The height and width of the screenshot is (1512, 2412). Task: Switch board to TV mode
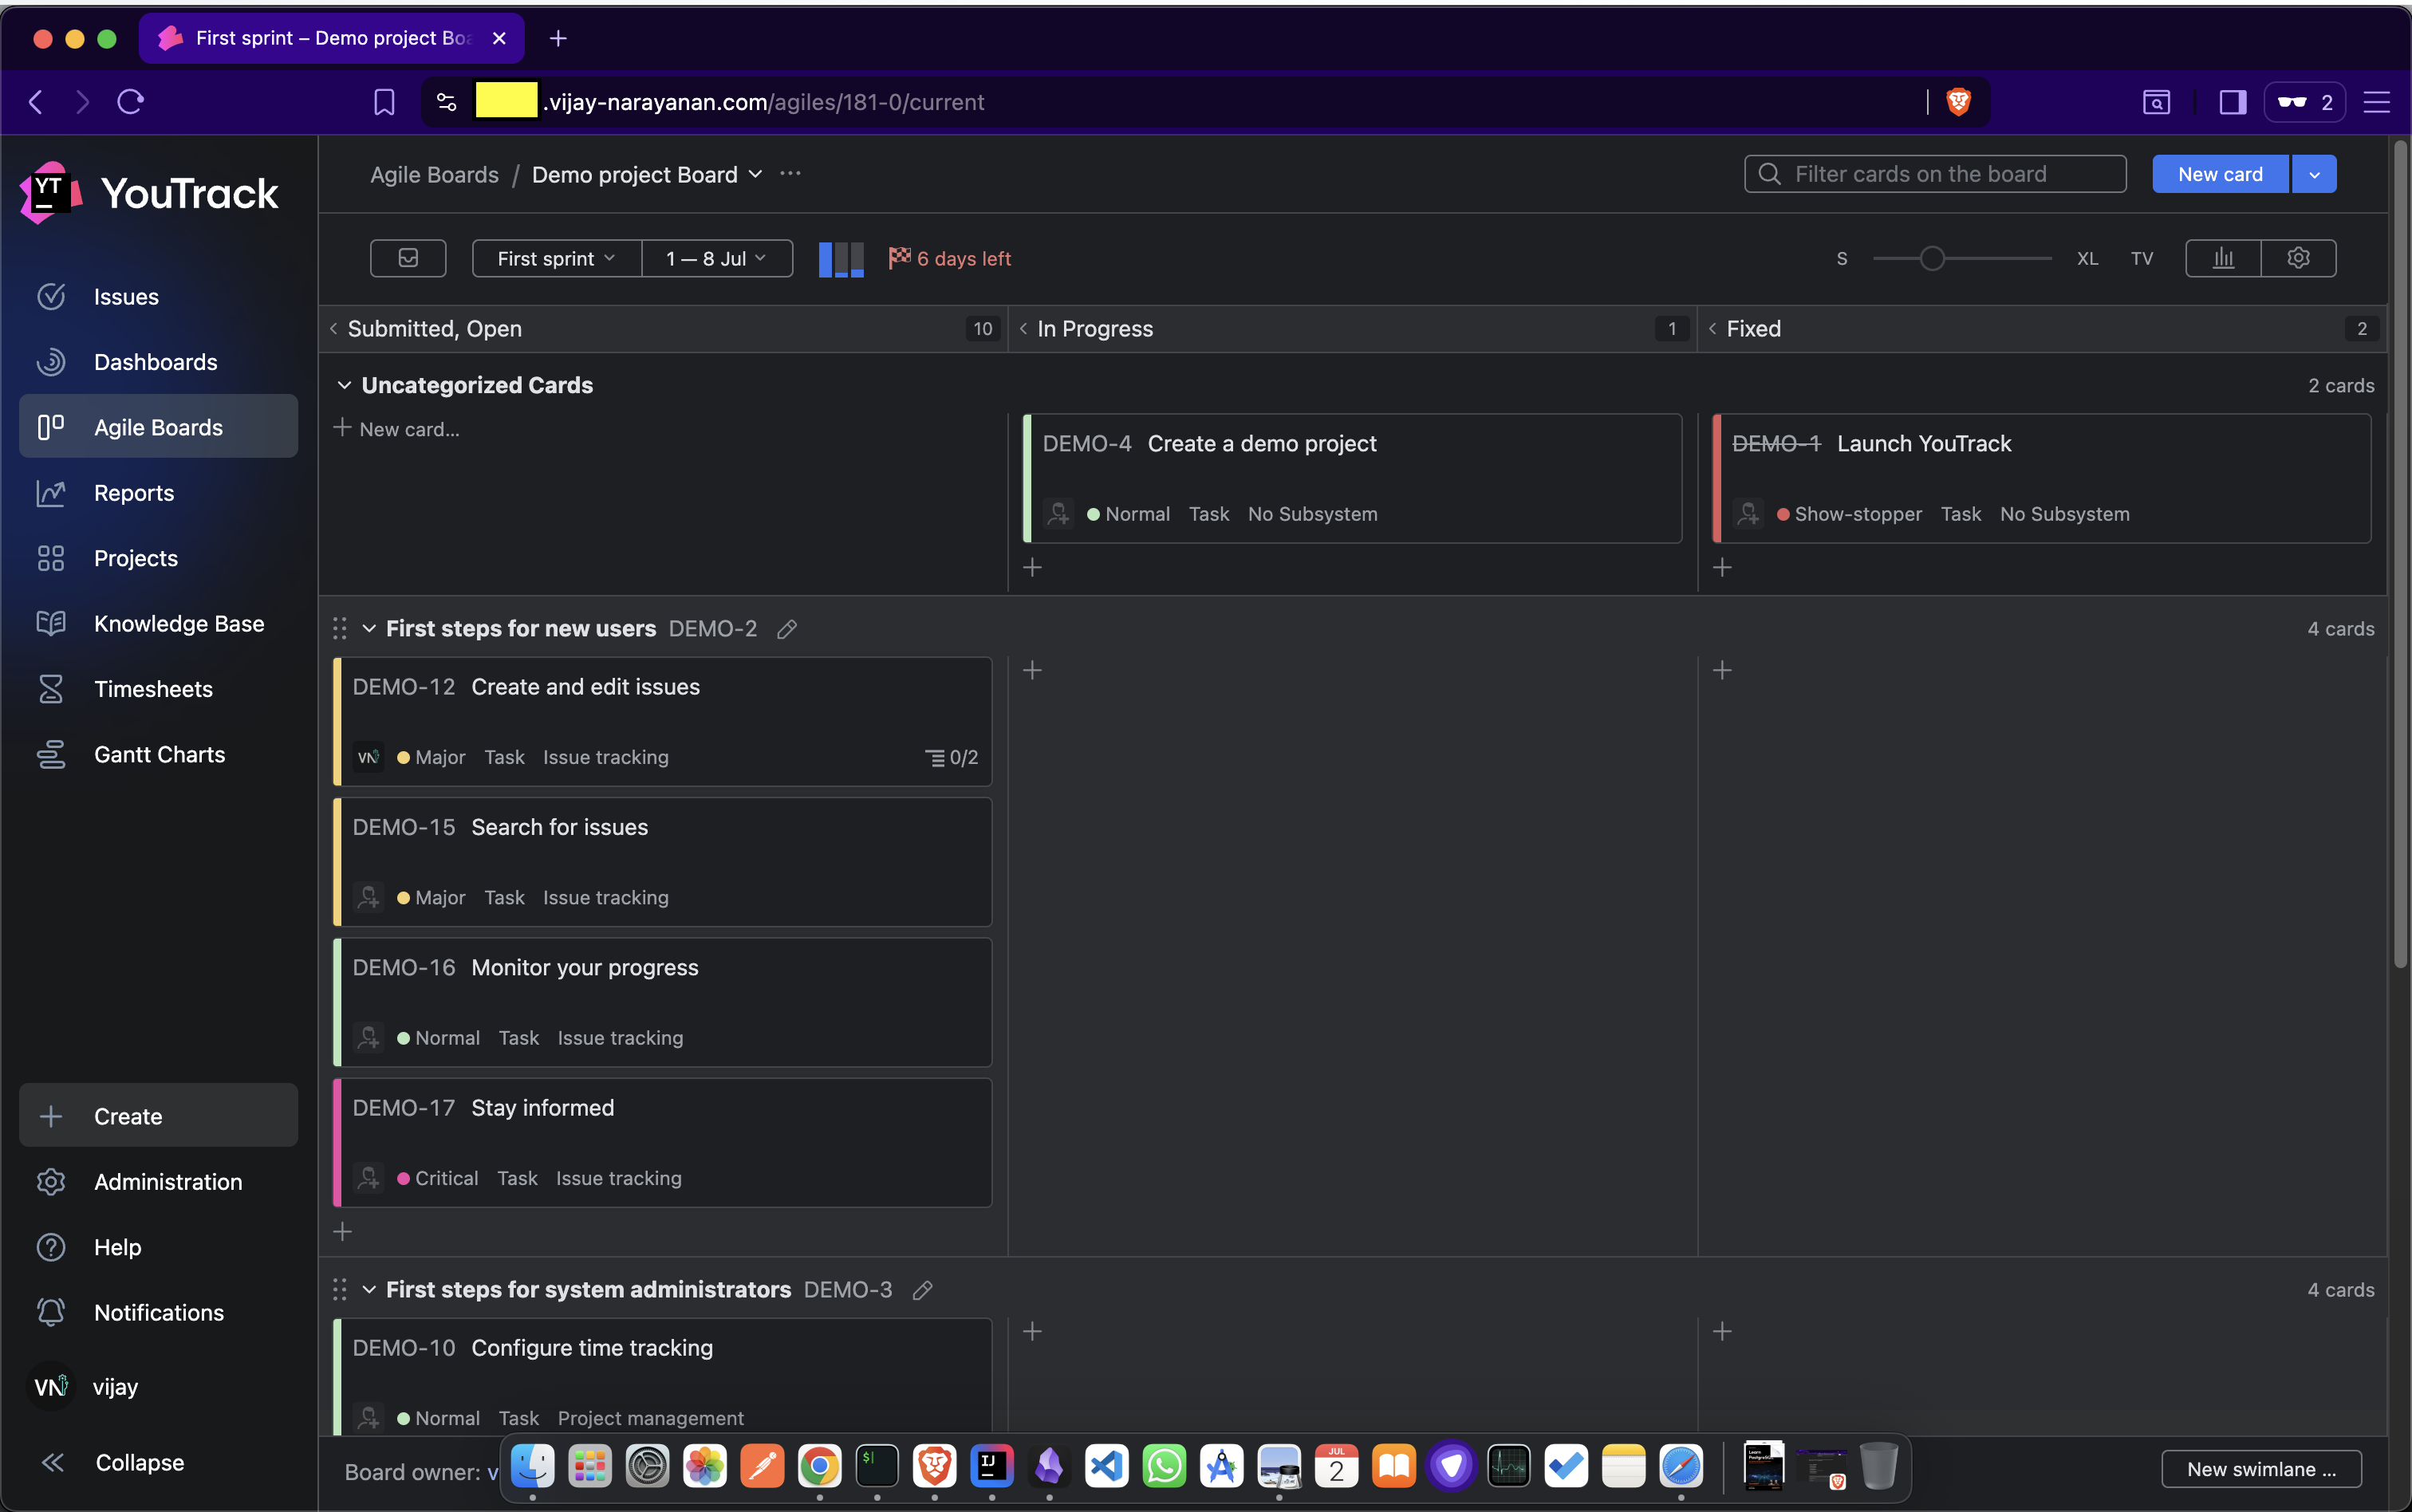[2141, 259]
